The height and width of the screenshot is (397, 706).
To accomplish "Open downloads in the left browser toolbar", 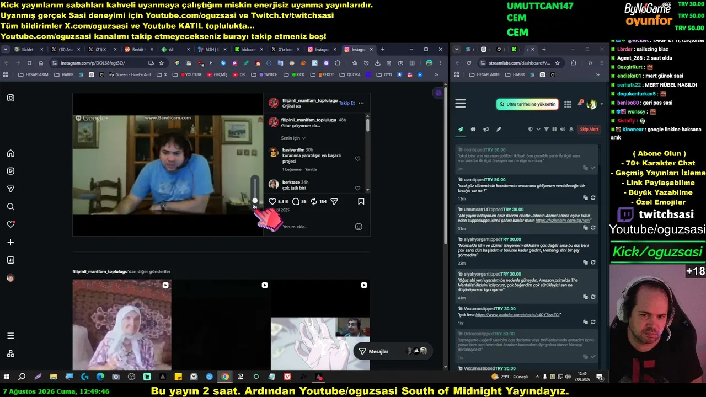I will click(x=378, y=63).
